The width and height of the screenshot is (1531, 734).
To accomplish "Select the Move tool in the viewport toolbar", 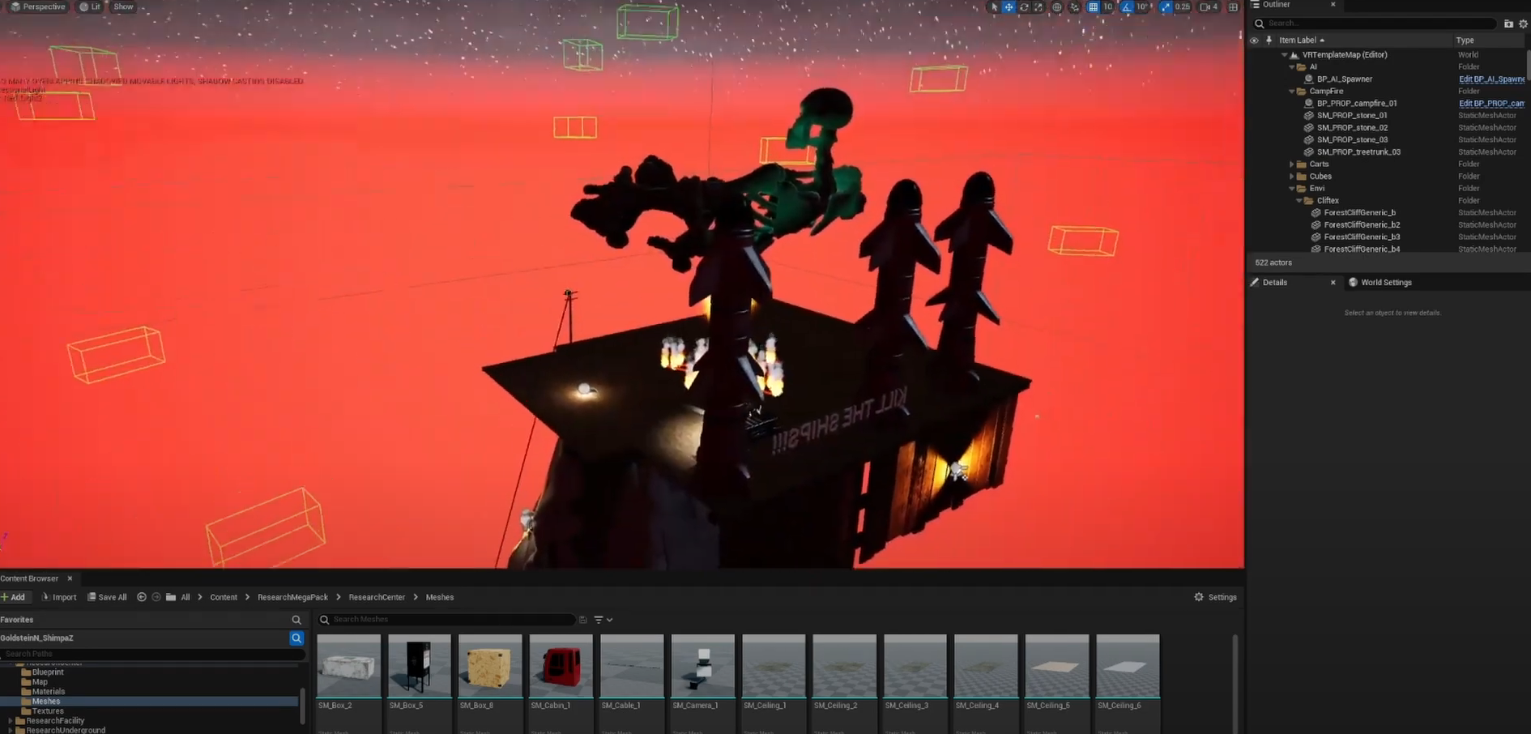I will pos(1009,6).
